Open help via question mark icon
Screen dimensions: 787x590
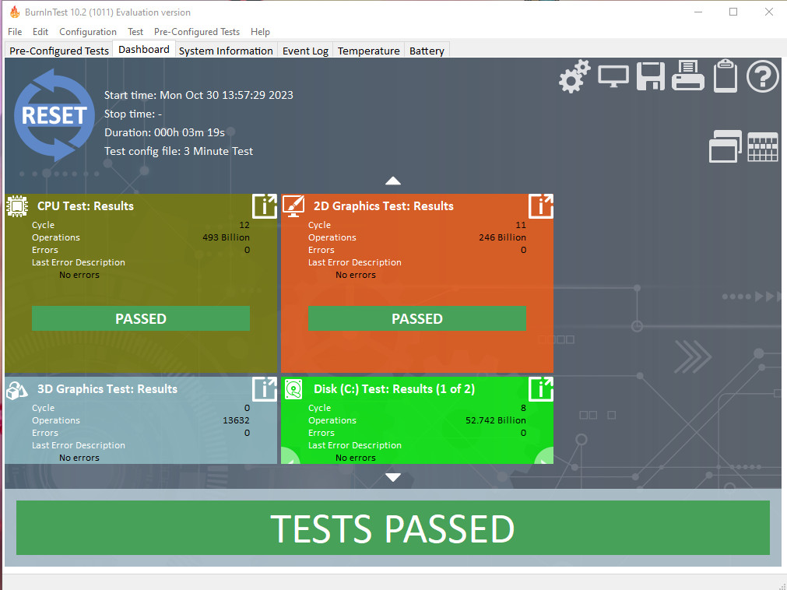coord(762,76)
